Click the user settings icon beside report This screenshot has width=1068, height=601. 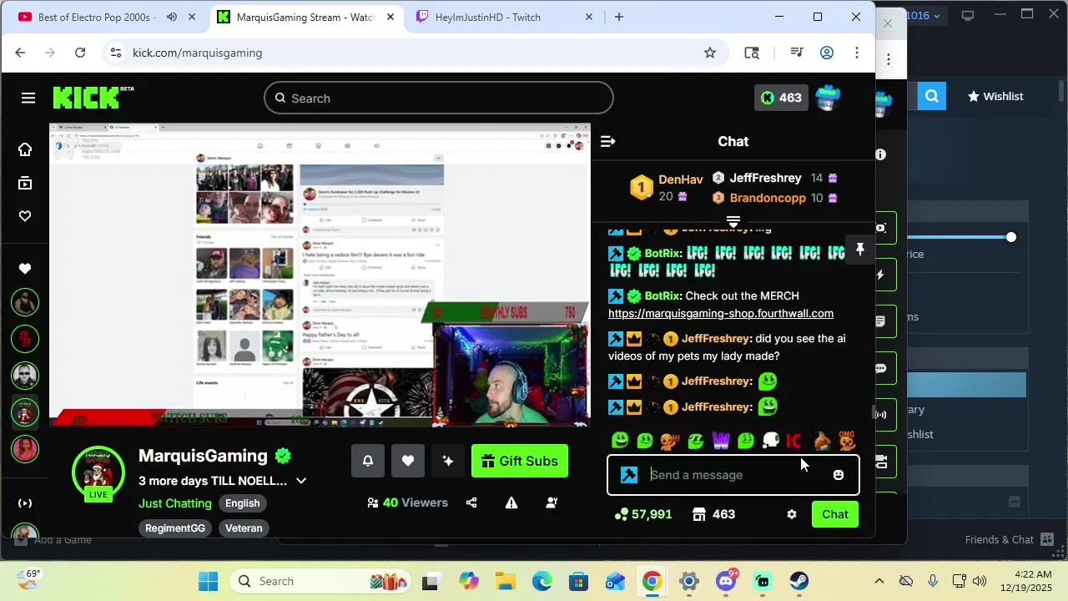click(x=552, y=503)
